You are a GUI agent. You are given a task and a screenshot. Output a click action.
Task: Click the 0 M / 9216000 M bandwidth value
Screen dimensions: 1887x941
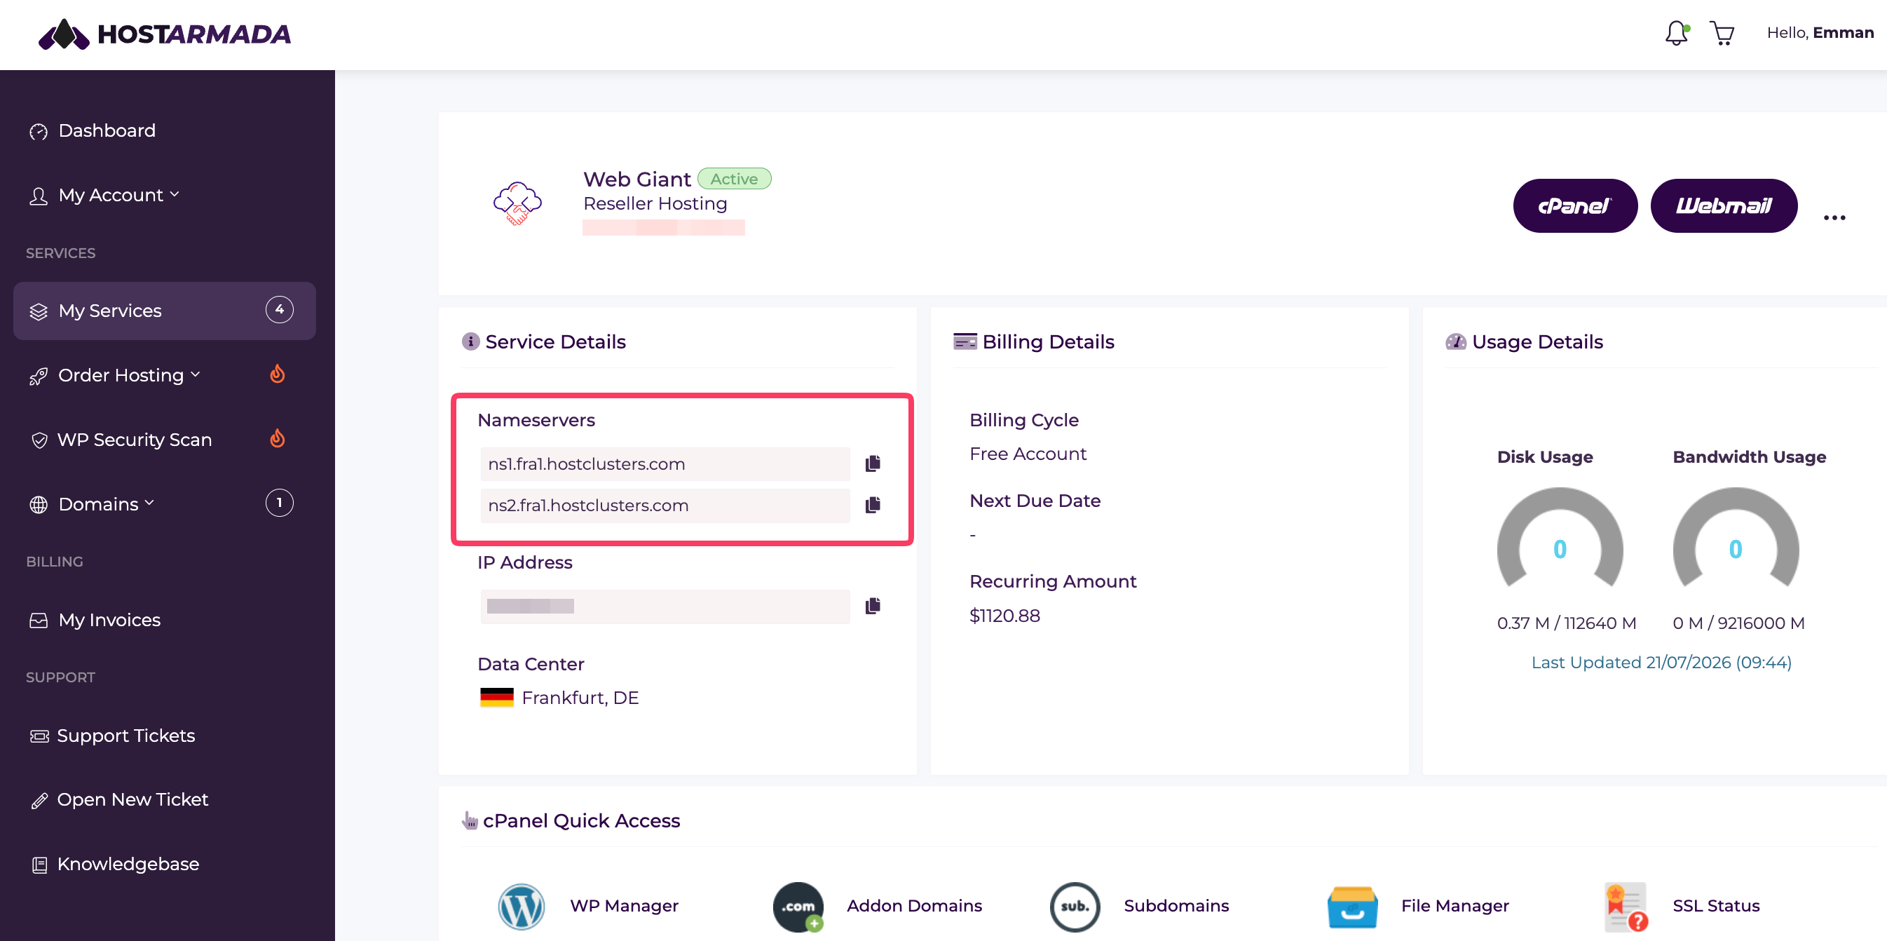1738,623
